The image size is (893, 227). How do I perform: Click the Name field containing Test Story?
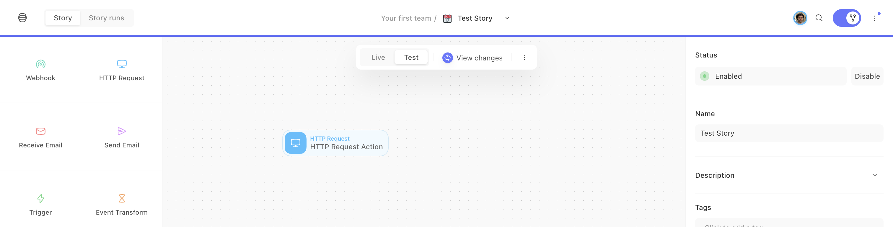789,133
